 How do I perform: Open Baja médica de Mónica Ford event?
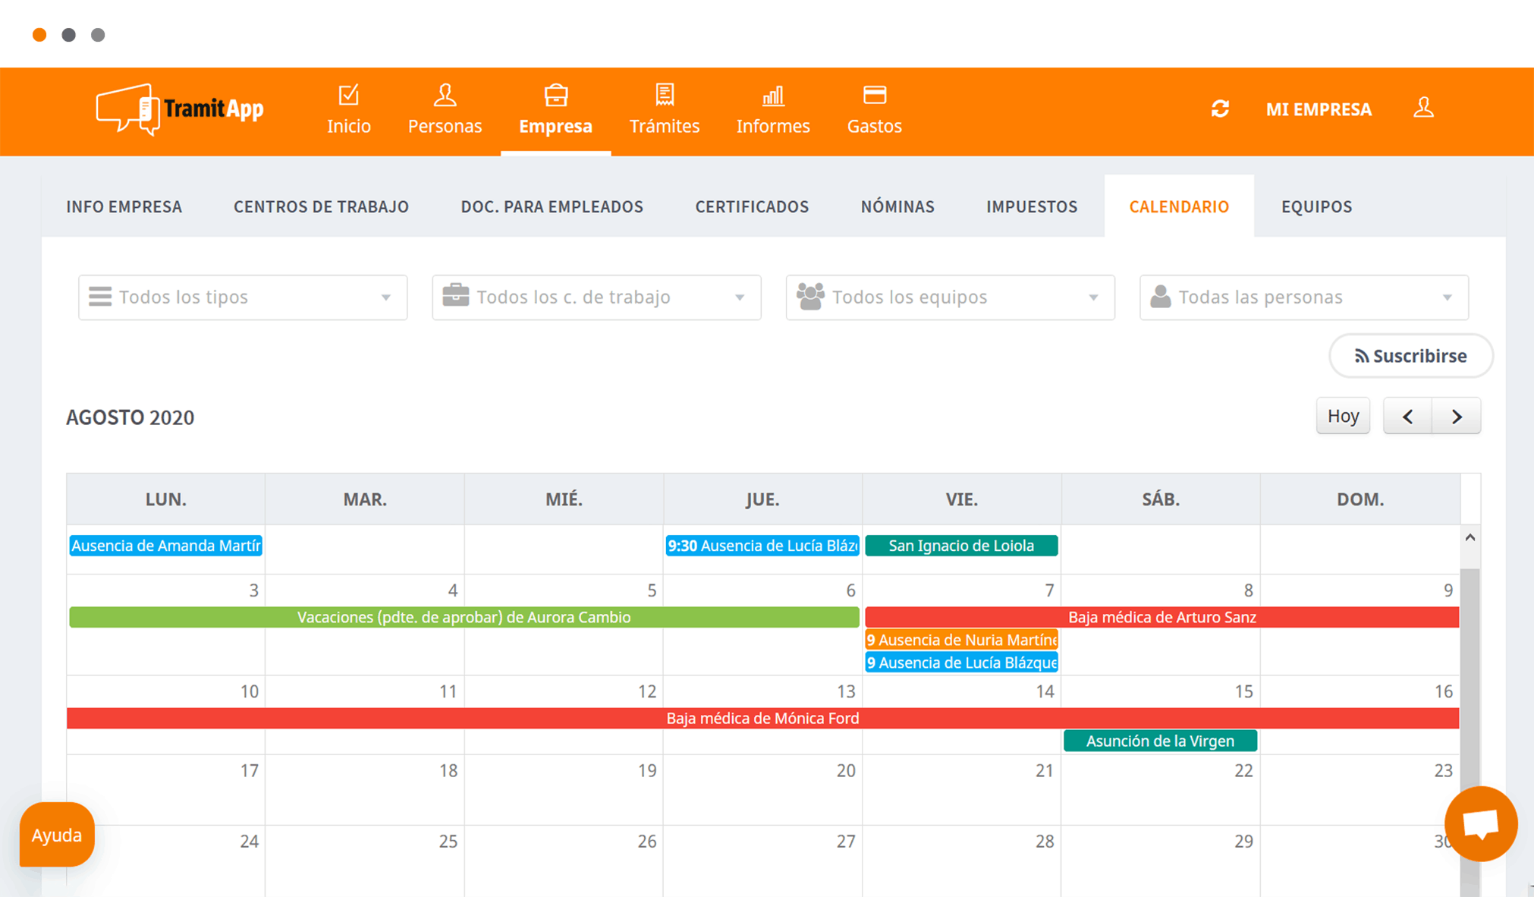[x=762, y=718]
